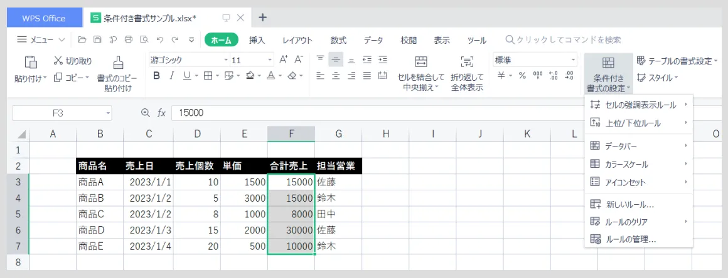Toggle align text left

tap(320, 76)
